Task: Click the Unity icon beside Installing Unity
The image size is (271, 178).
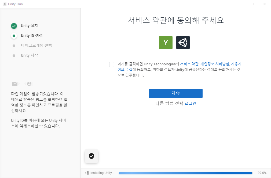Action: point(87,173)
